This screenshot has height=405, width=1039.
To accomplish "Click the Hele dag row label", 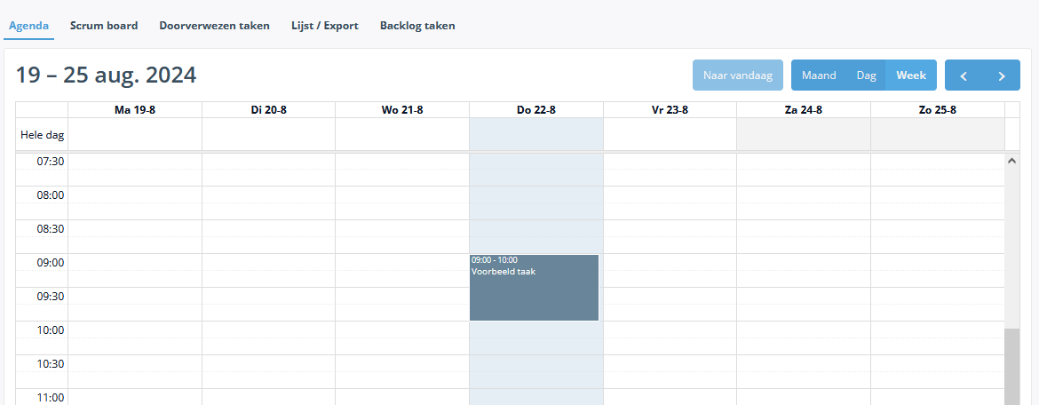I will [43, 135].
